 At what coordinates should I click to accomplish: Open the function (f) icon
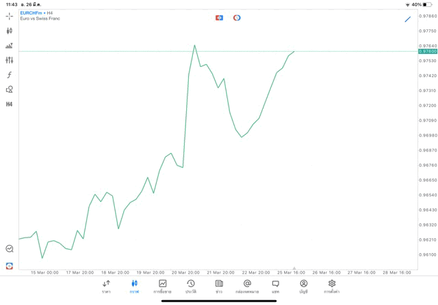coord(10,75)
